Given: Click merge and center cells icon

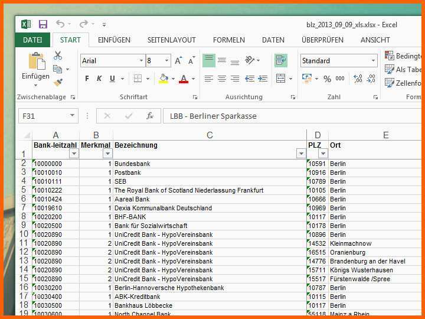Looking at the screenshot, I should coord(280,79).
